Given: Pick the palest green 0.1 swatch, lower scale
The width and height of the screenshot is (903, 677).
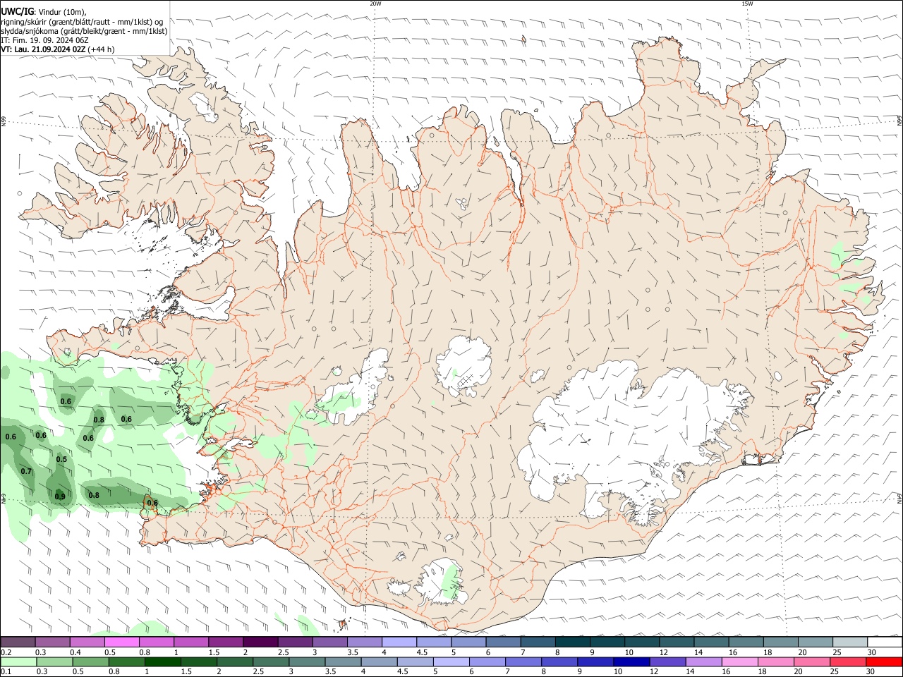Looking at the screenshot, I should point(18,661).
